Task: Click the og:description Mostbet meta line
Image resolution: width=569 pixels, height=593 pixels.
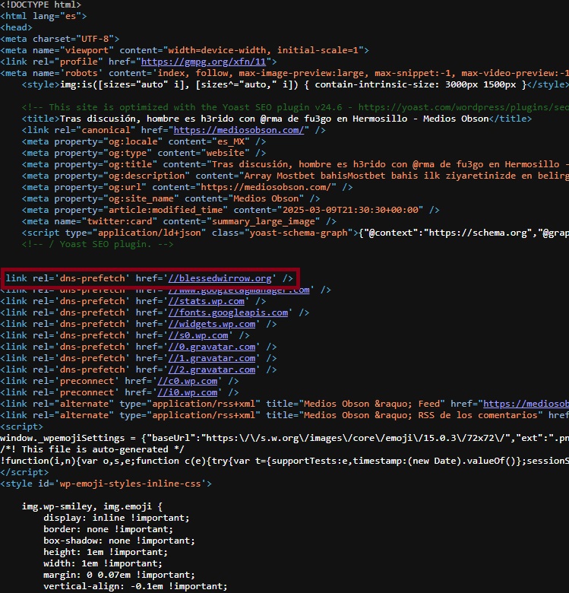Action: (296, 176)
